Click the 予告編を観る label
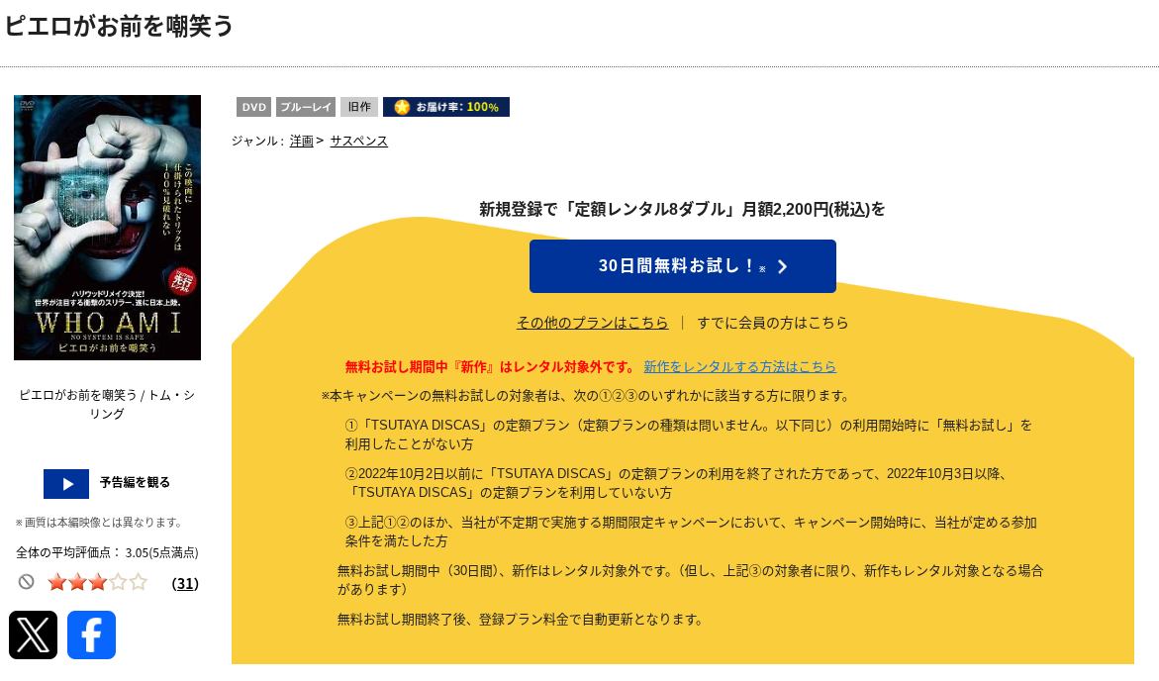This screenshot has width=1159, height=681. click(x=135, y=482)
